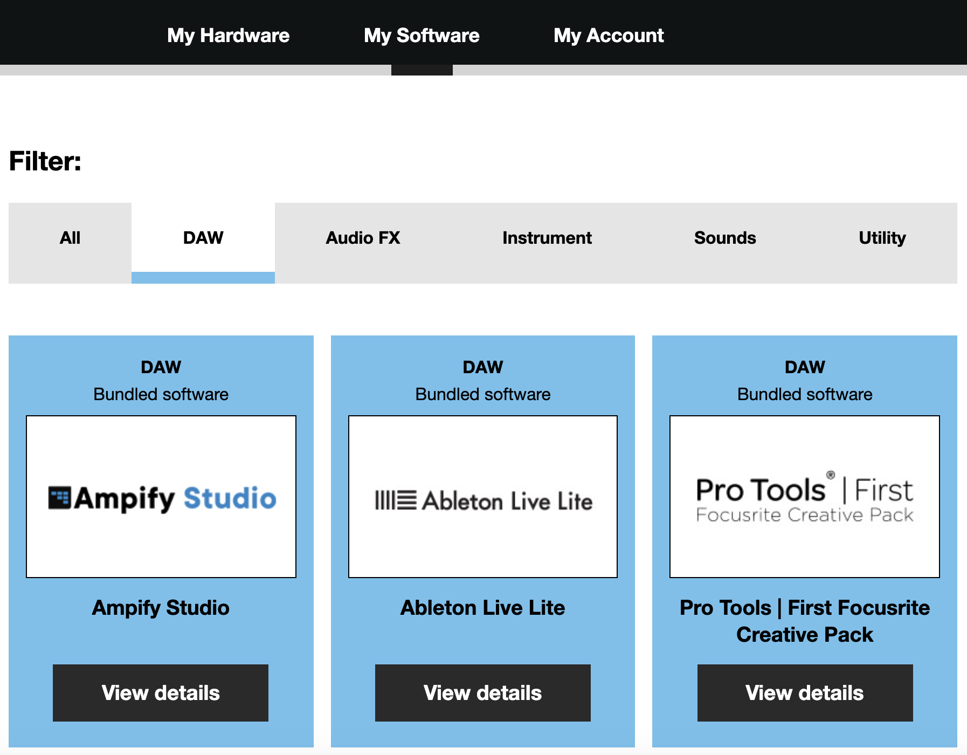967x755 pixels.
Task: Click the Ableton Live Lite logo
Action: pos(482,497)
